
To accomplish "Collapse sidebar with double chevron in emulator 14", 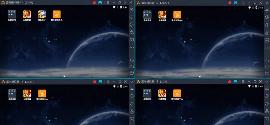I will click(x=132, y=82).
